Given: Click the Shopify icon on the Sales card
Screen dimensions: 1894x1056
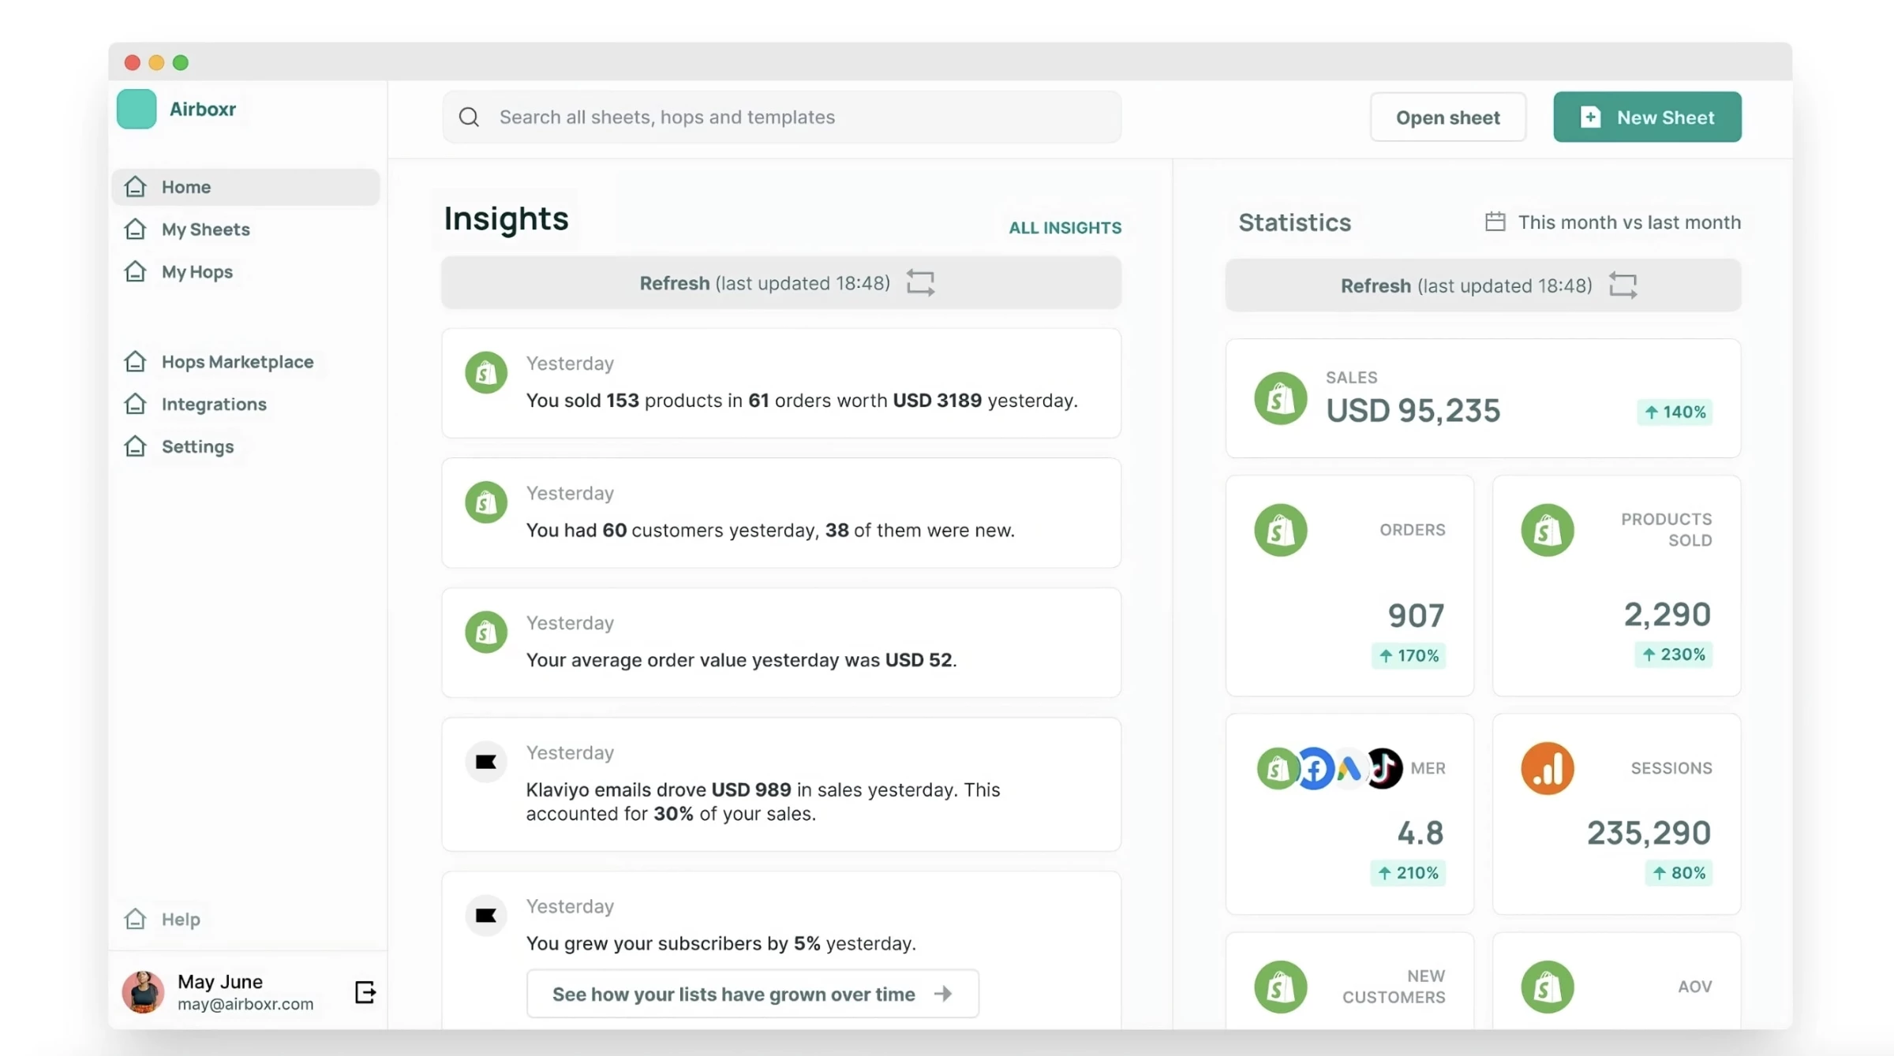Looking at the screenshot, I should [1280, 398].
